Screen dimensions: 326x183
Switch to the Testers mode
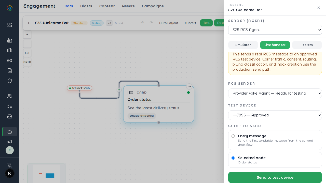coord(307,45)
